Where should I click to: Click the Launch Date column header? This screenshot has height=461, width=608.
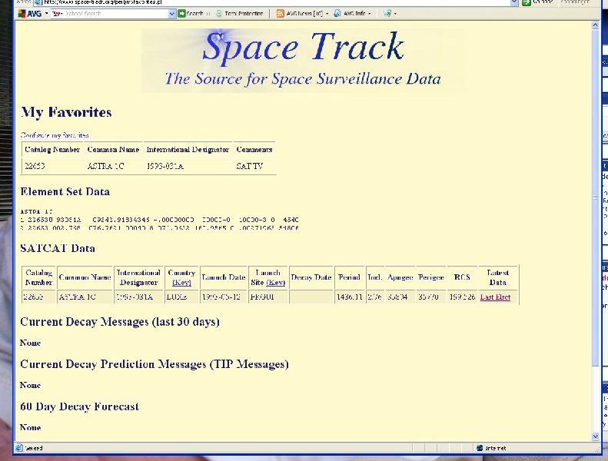point(224,277)
